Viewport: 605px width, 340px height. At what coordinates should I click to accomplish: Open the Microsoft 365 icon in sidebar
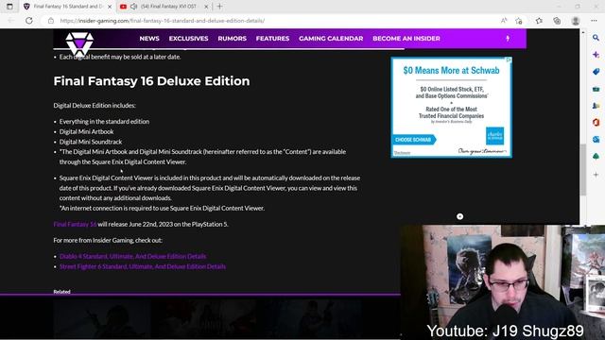[x=596, y=123]
